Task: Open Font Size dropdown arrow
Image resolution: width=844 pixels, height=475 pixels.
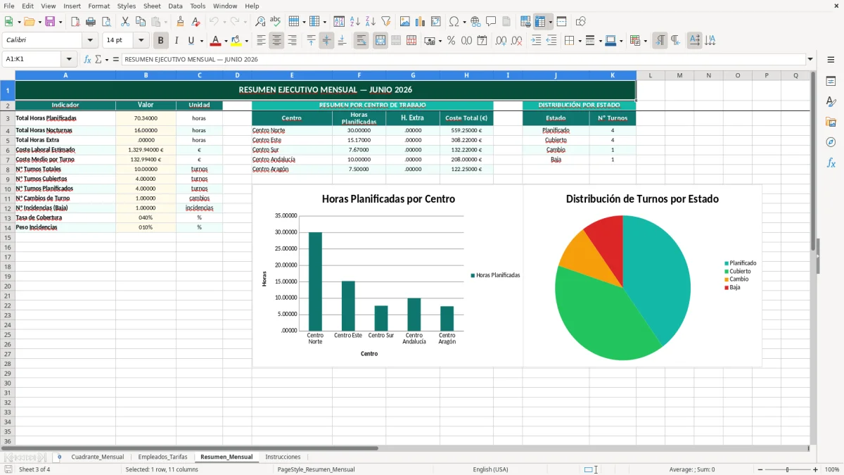Action: click(141, 41)
